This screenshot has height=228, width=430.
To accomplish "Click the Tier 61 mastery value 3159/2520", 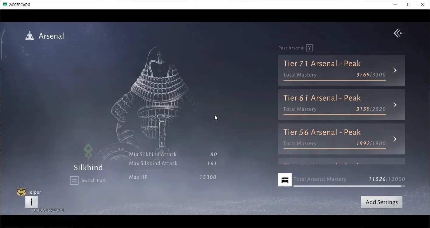I will point(371,109).
